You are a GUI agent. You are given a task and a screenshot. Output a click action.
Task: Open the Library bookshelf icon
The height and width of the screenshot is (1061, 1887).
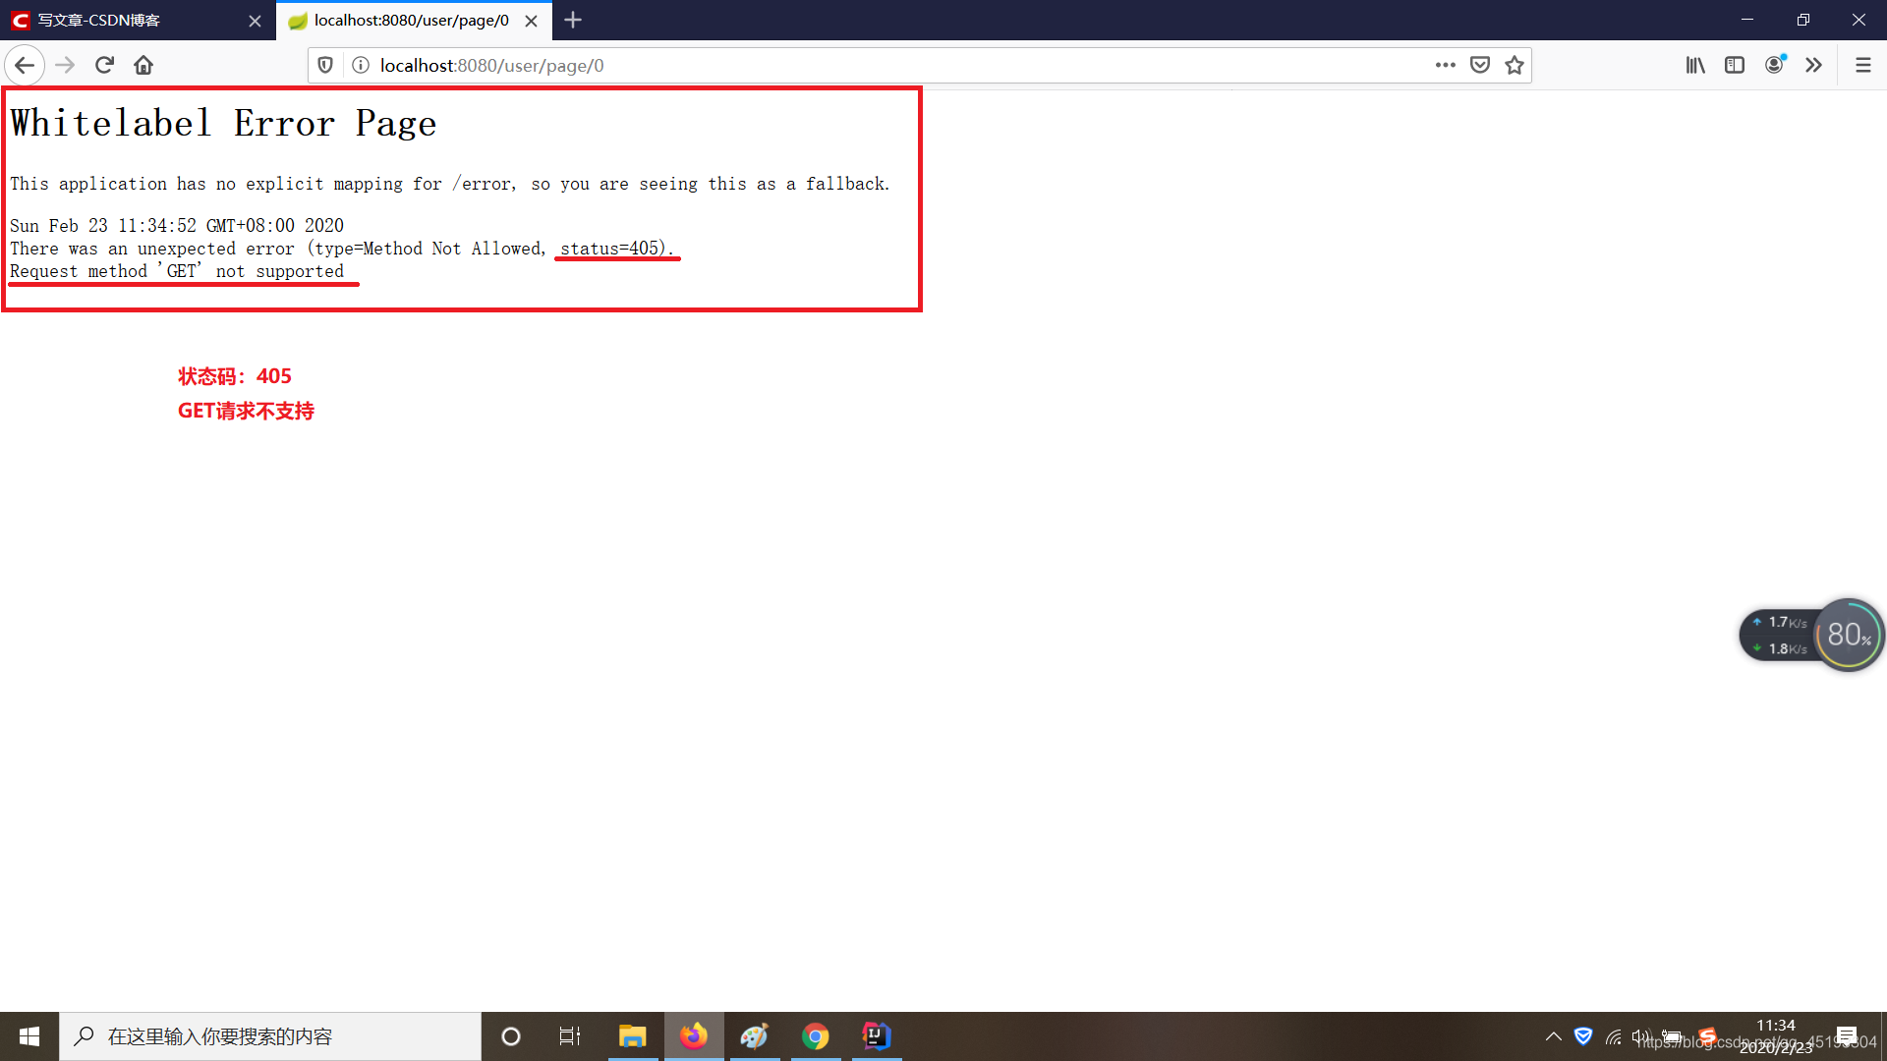pyautogui.click(x=1695, y=65)
